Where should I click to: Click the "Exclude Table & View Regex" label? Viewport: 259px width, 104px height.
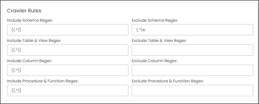159,40
